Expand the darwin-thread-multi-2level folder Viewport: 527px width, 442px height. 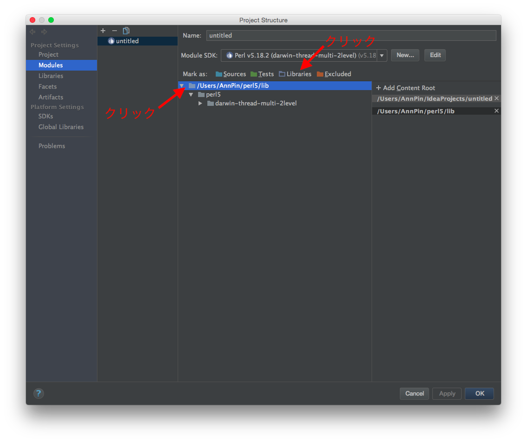(200, 103)
